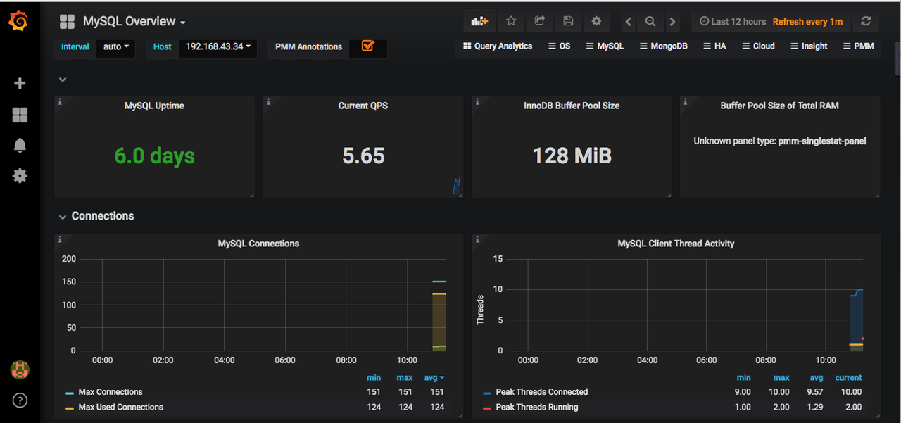Open the Interval auto dropdown

point(116,46)
